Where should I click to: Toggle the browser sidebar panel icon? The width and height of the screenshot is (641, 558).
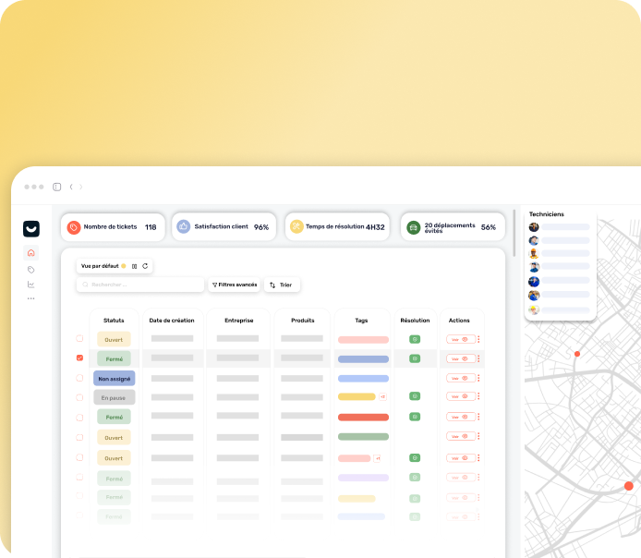click(x=57, y=187)
